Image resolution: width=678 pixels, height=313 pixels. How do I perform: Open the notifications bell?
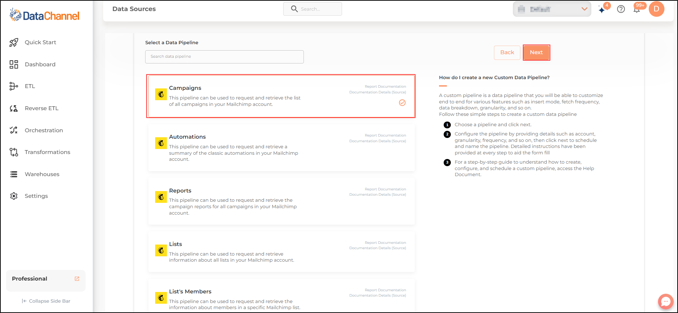[637, 9]
